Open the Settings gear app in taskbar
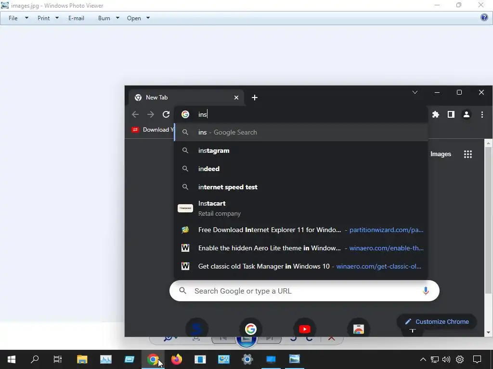Screen dimensions: 493x369 tap(247, 359)
